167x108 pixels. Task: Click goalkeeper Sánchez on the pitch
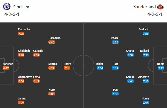[8, 64]
